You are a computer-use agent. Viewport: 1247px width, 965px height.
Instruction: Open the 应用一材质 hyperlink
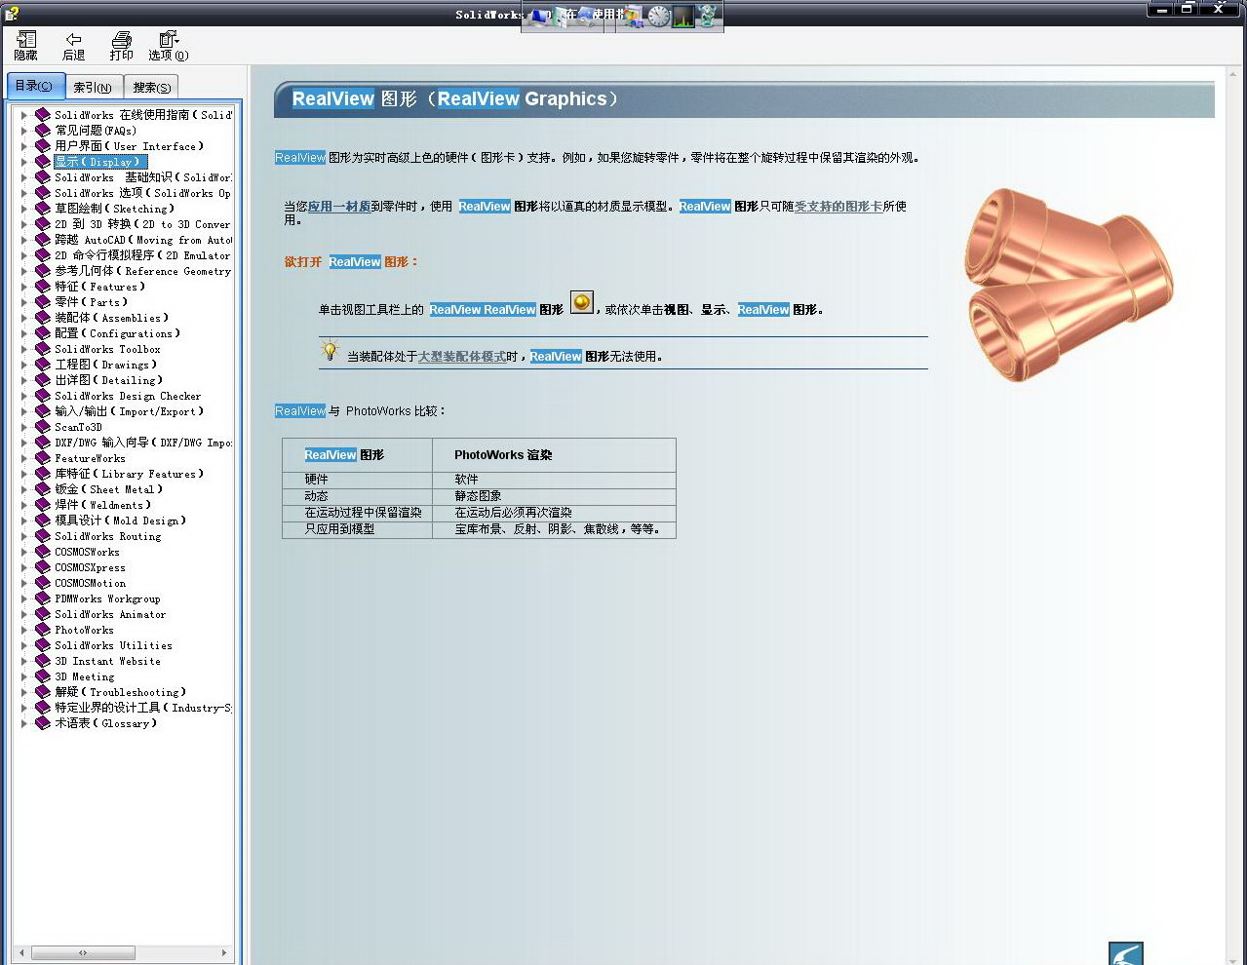[x=339, y=207]
